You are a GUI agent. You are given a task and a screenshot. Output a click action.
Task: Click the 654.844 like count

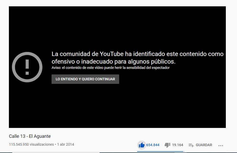153,145
